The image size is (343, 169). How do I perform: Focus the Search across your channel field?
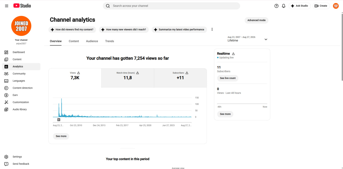point(171,6)
